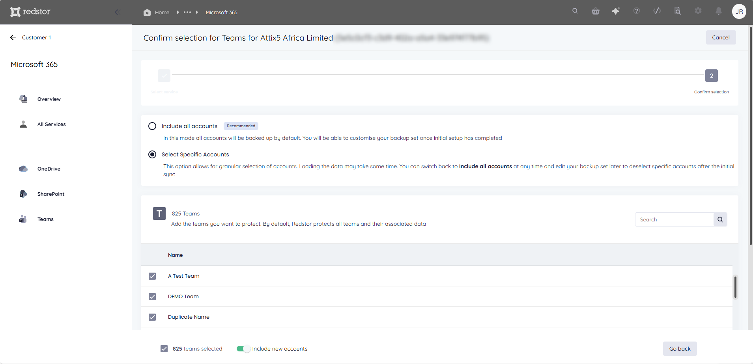This screenshot has width=753, height=364.
Task: Focus the teams Search field
Action: (674, 219)
